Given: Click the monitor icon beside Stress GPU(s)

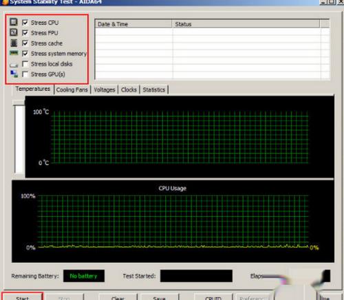Looking at the screenshot, I should (14, 74).
